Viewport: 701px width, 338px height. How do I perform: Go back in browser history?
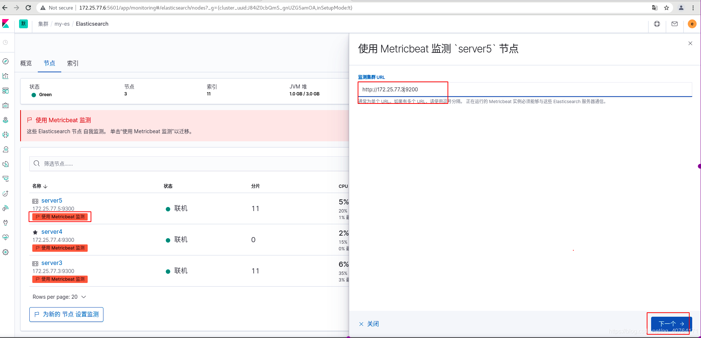click(x=5, y=7)
